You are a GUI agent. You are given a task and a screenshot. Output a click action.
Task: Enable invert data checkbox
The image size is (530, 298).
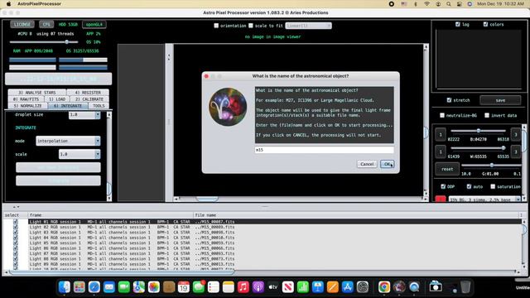(x=487, y=115)
